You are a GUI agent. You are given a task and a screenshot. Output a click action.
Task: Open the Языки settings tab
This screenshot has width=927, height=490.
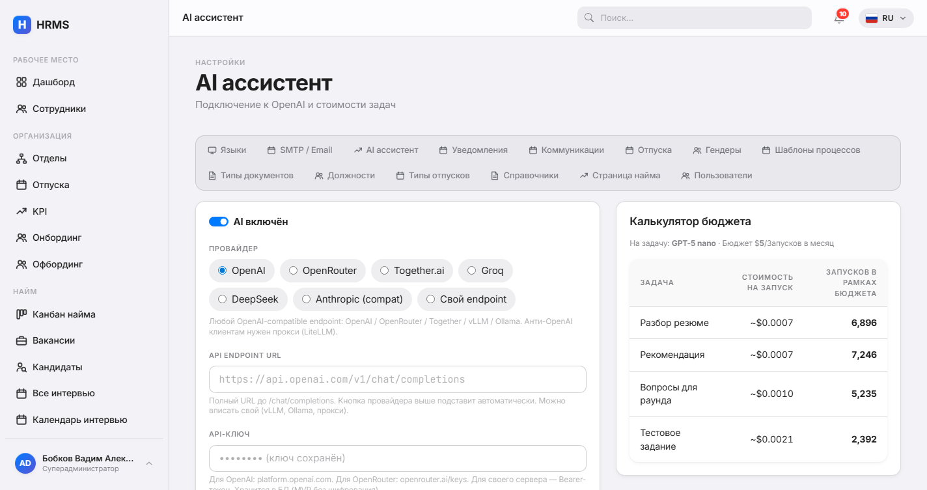[227, 150]
